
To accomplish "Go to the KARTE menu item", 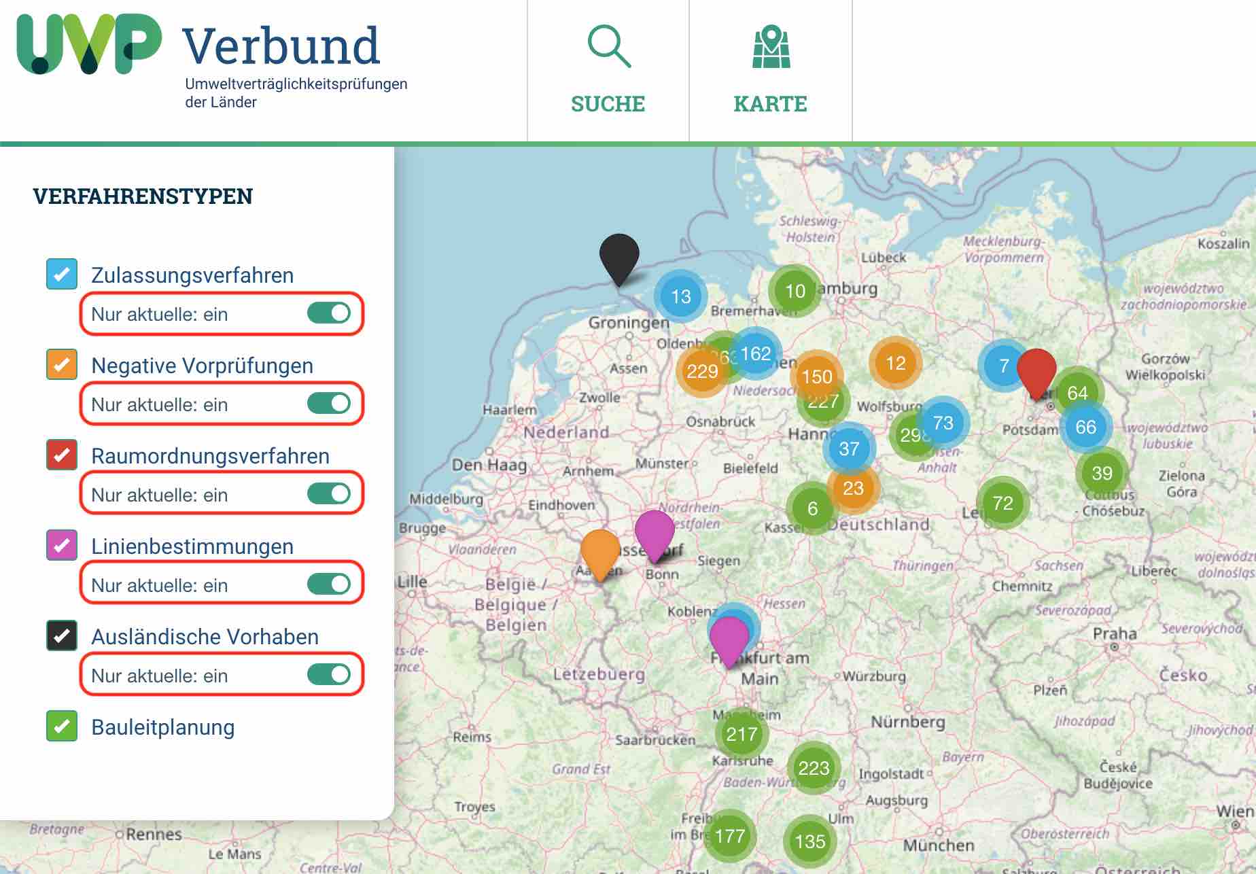I will click(770, 104).
